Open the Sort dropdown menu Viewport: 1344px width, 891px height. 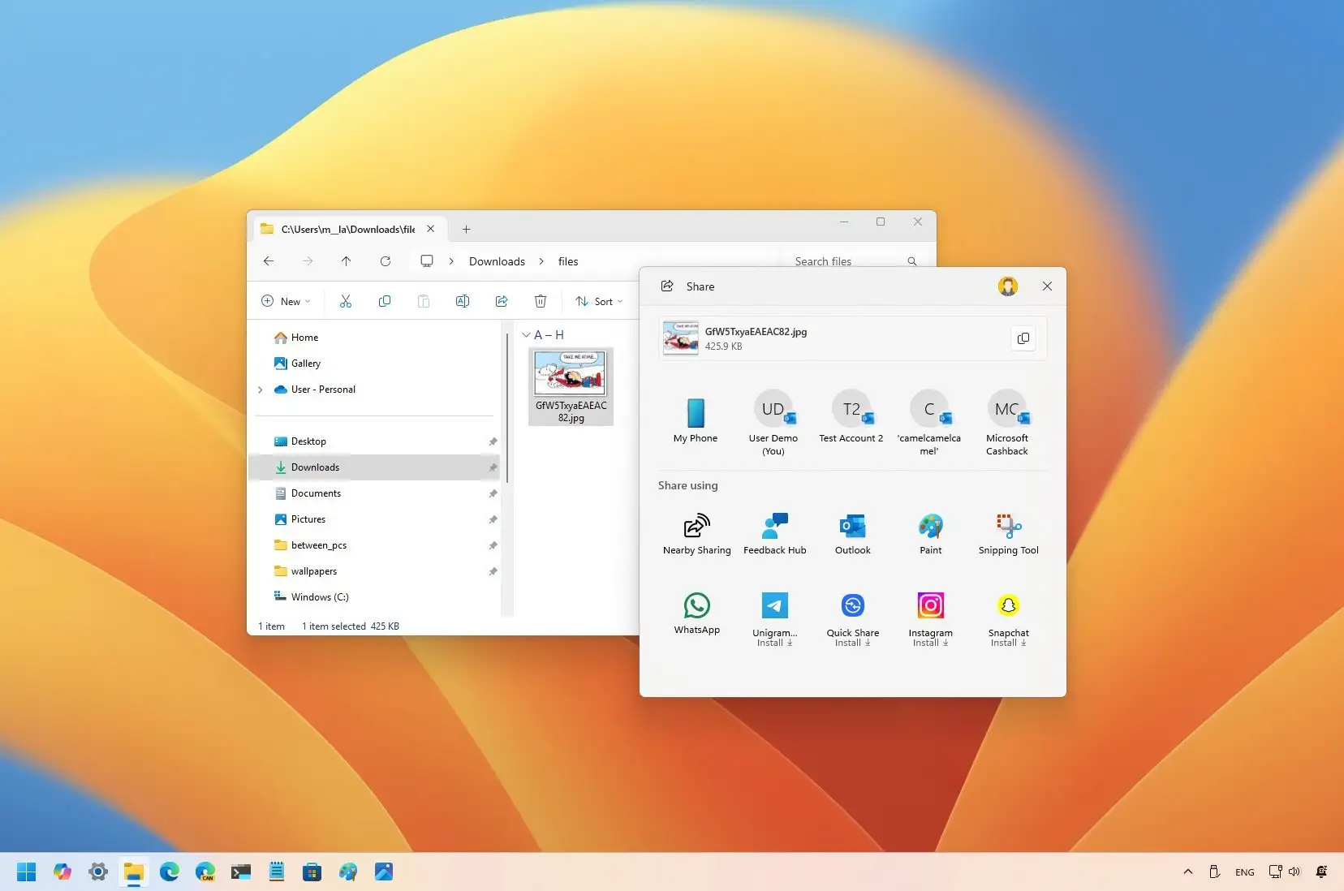coord(599,301)
